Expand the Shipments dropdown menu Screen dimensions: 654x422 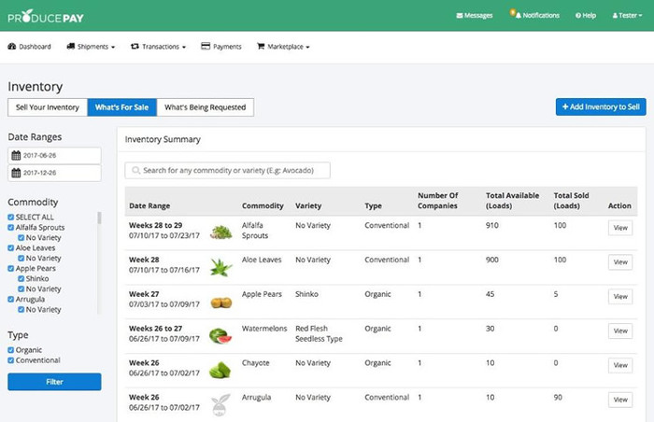(x=92, y=46)
